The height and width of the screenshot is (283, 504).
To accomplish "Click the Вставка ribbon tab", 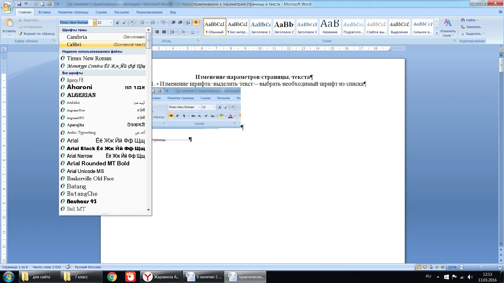I will tap(44, 12).
